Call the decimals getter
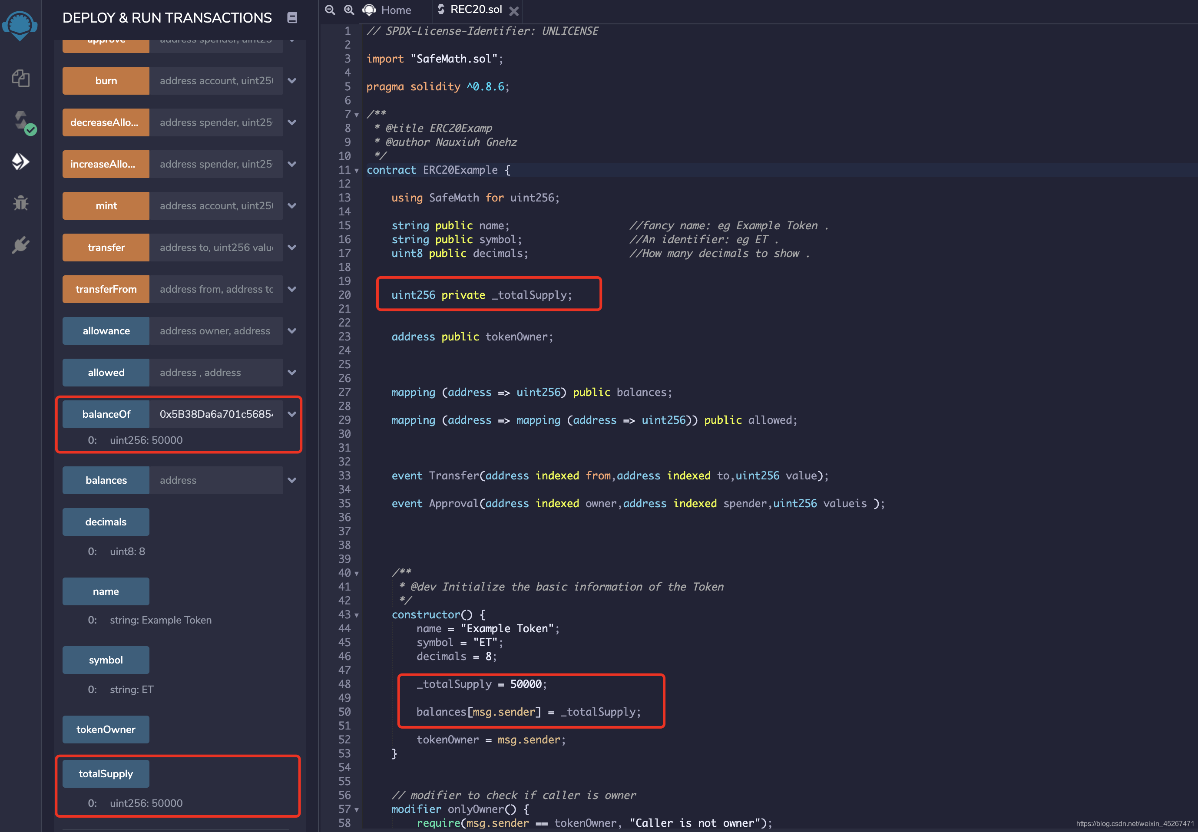 click(106, 522)
